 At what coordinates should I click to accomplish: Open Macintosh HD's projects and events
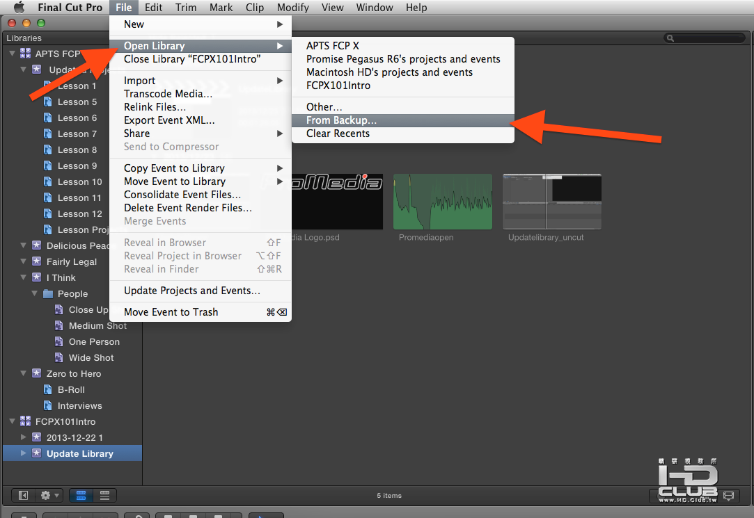[402, 72]
